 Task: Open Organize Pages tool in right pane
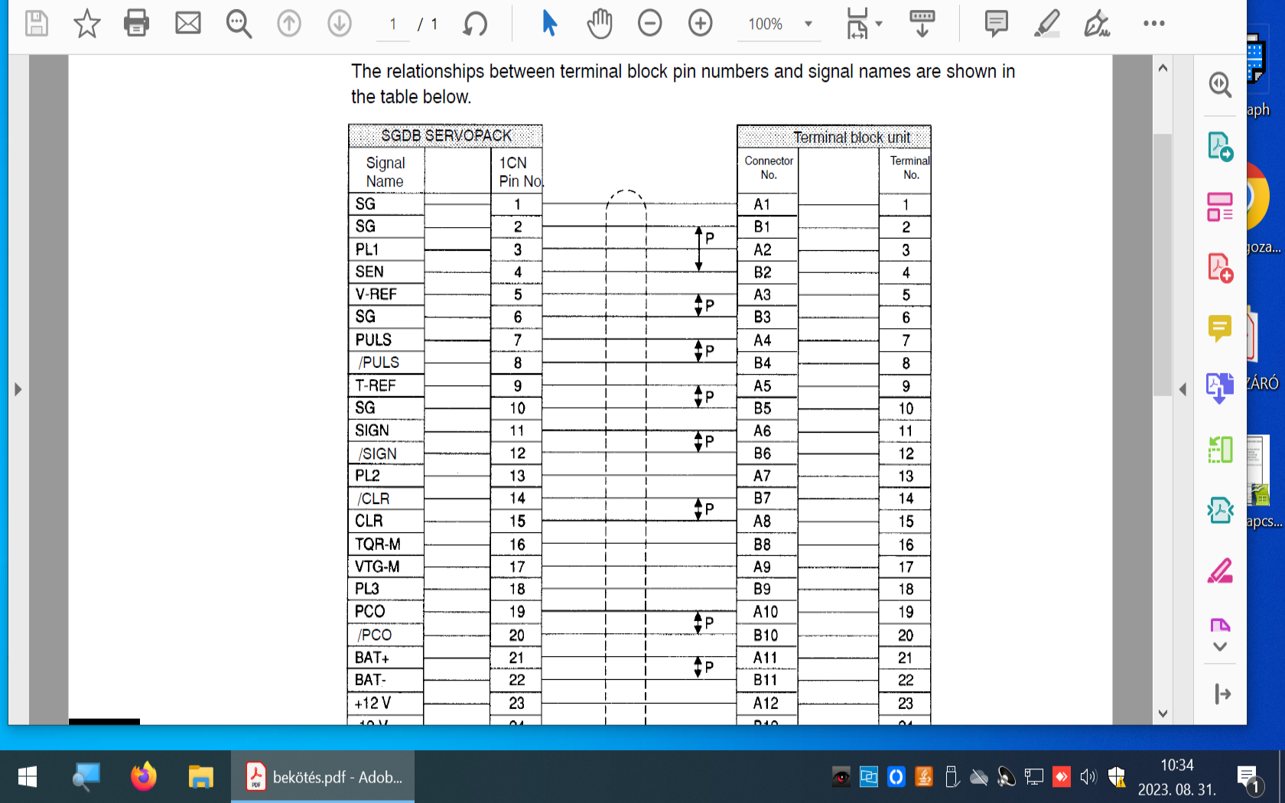[1220, 206]
